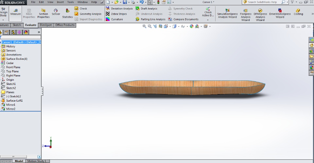Viewport: 314px width, 163px height.
Task: Open the Edit menu
Action: tap(41, 2)
